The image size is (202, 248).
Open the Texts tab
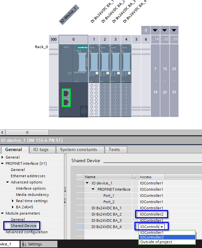point(114,149)
